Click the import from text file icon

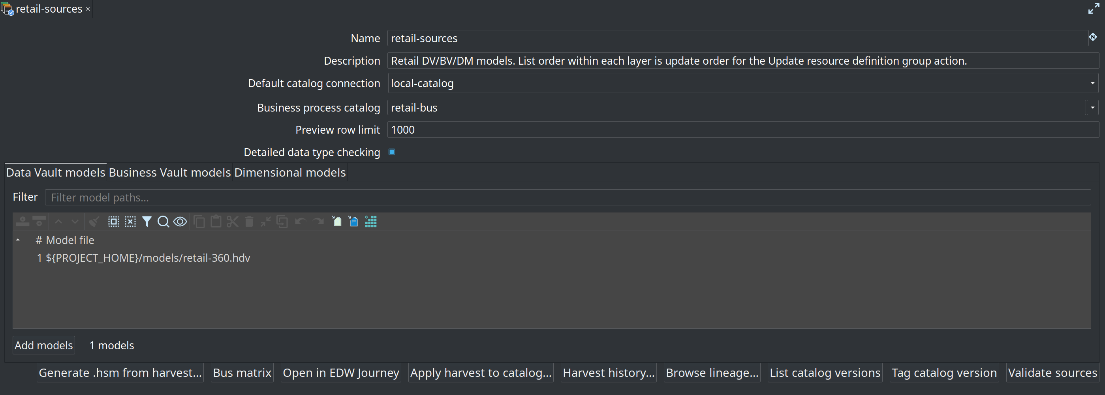click(353, 222)
